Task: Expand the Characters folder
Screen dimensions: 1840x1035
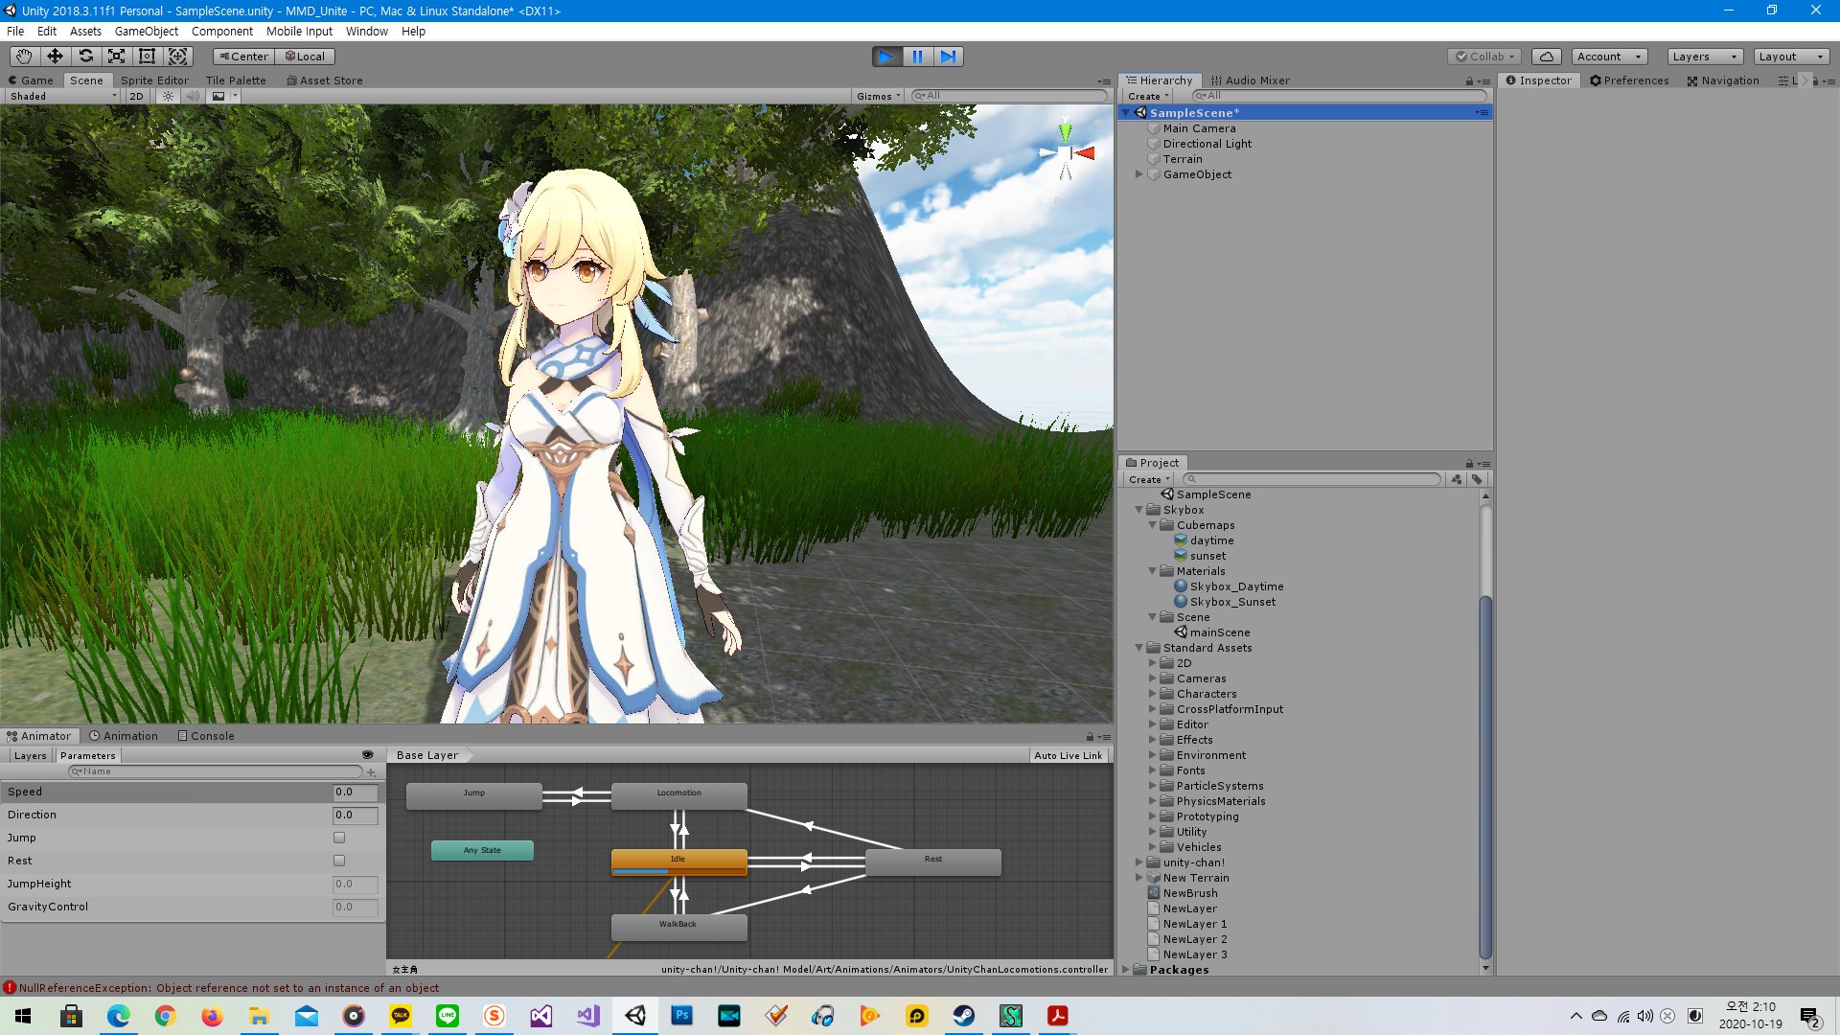Action: (1152, 694)
